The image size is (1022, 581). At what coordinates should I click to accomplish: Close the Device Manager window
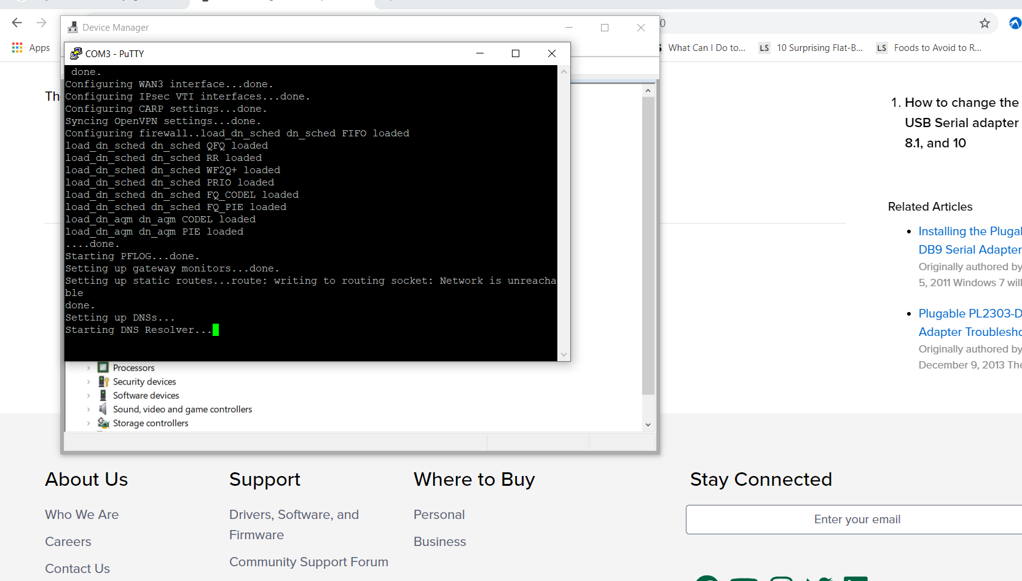point(641,28)
